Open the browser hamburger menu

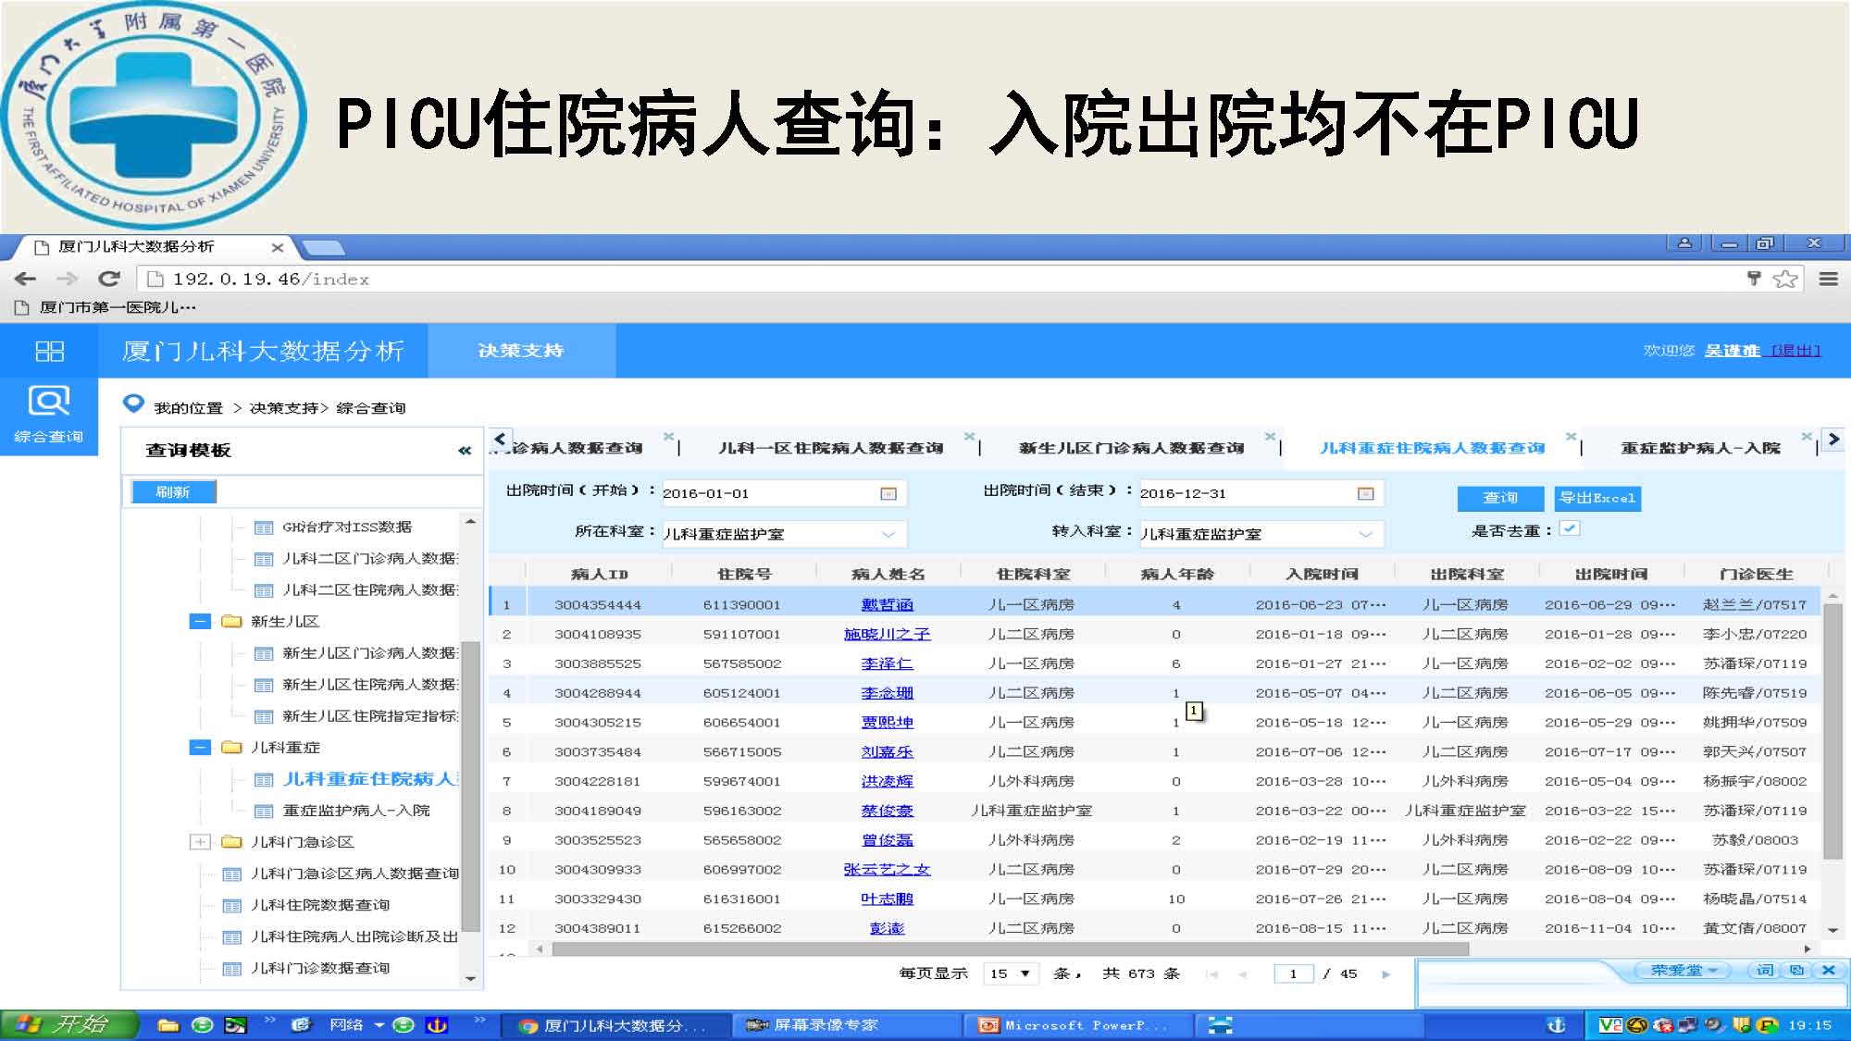[1829, 279]
